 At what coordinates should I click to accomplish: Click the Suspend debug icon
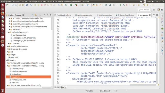pos(38,5)
